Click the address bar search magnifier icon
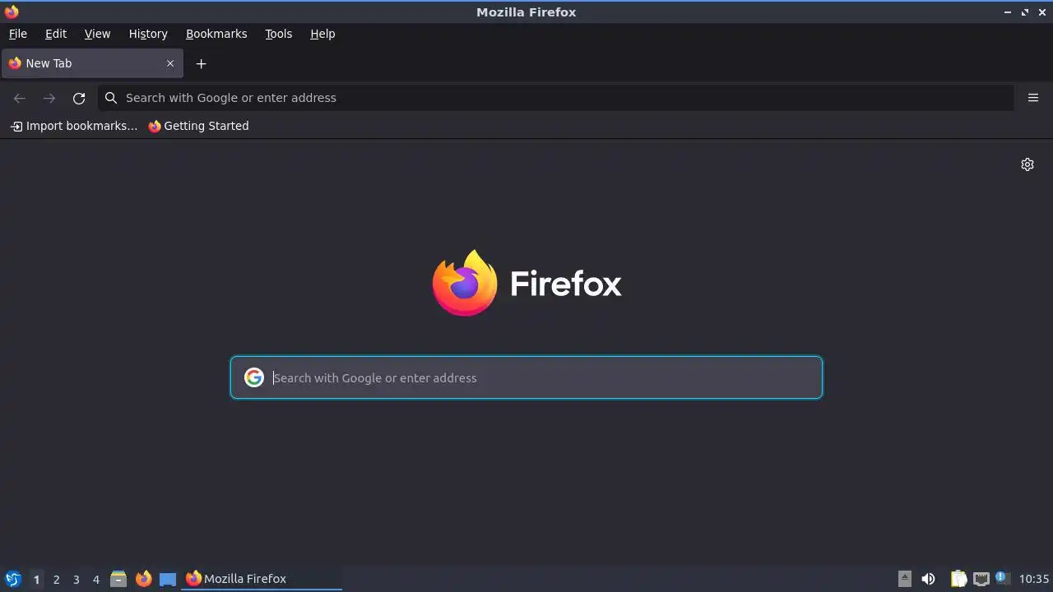The width and height of the screenshot is (1053, 592). [111, 98]
